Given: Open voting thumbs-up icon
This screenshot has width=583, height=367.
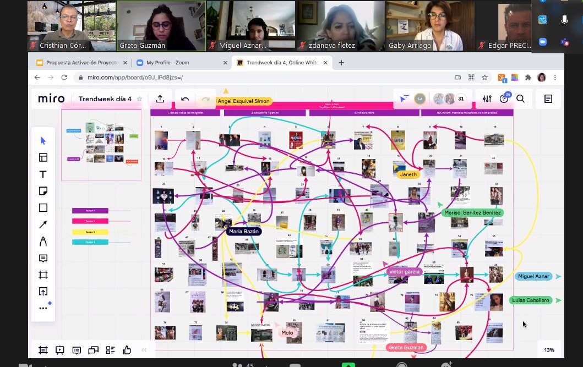Looking at the screenshot, I should (x=127, y=350).
